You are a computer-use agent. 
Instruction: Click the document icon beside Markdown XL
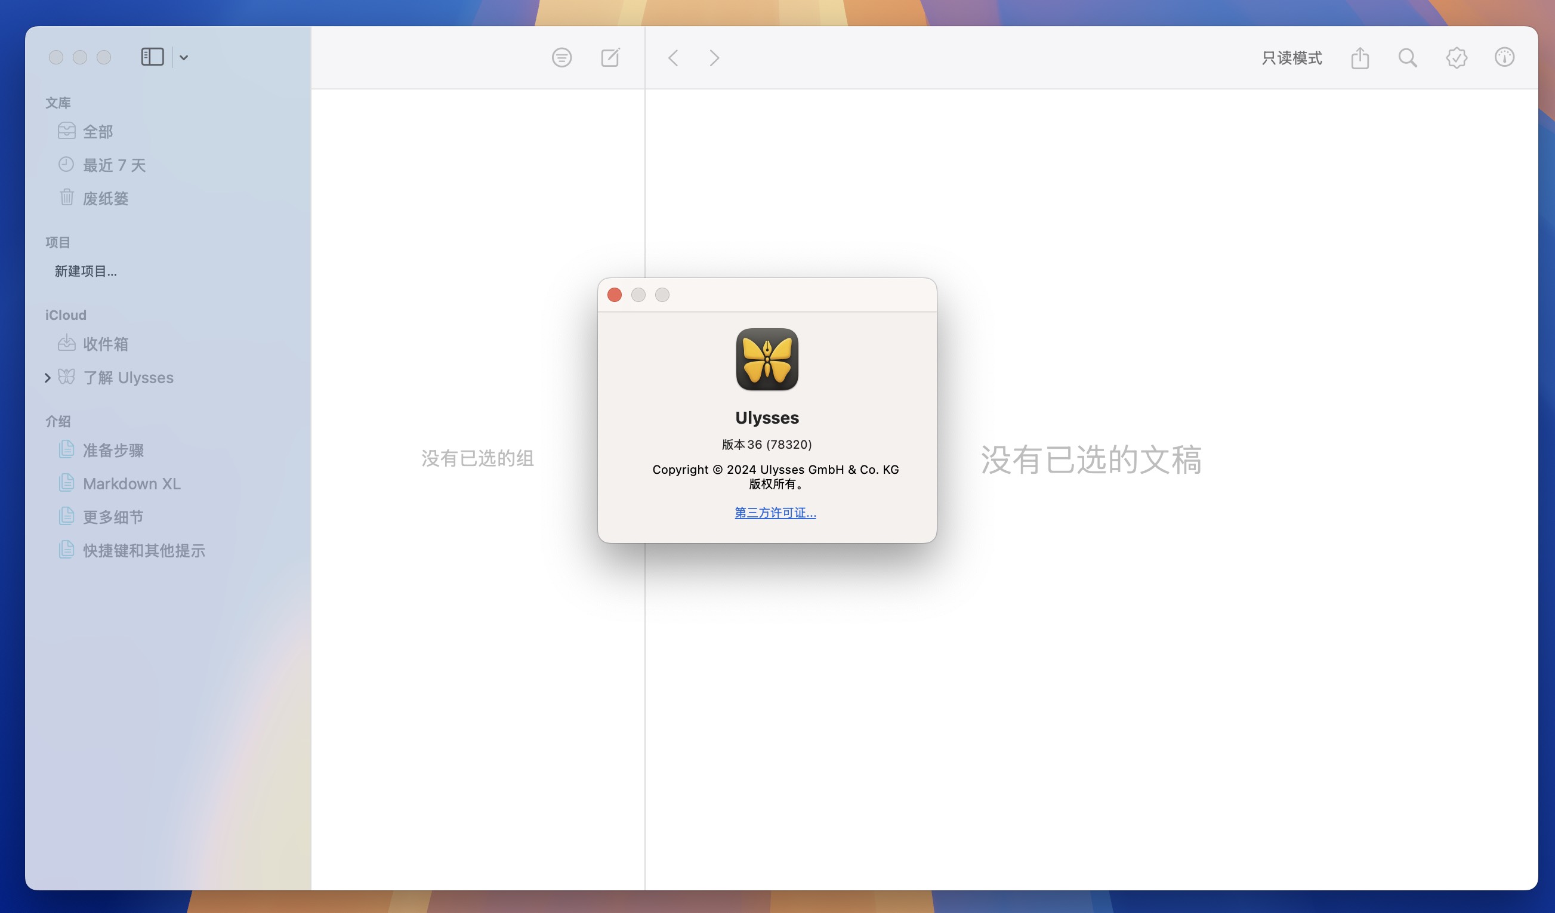point(67,482)
